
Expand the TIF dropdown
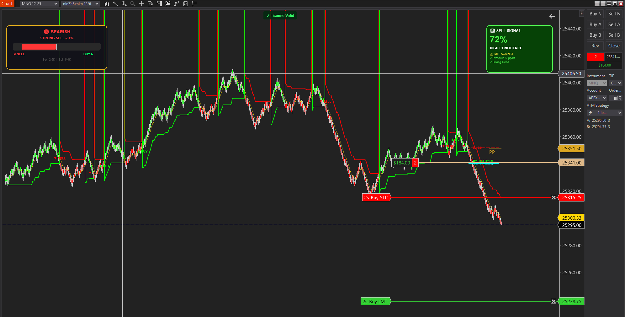616,83
